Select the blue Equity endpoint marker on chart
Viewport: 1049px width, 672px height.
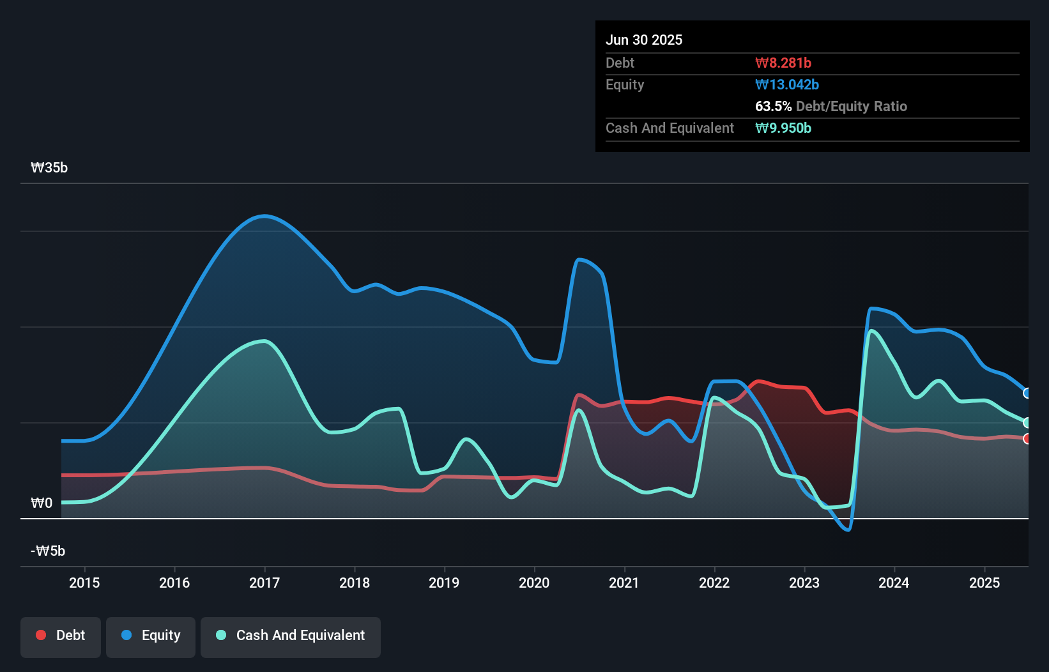pyautogui.click(x=1027, y=393)
